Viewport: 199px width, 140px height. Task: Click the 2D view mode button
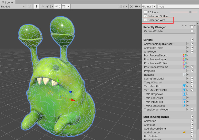point(30,6)
